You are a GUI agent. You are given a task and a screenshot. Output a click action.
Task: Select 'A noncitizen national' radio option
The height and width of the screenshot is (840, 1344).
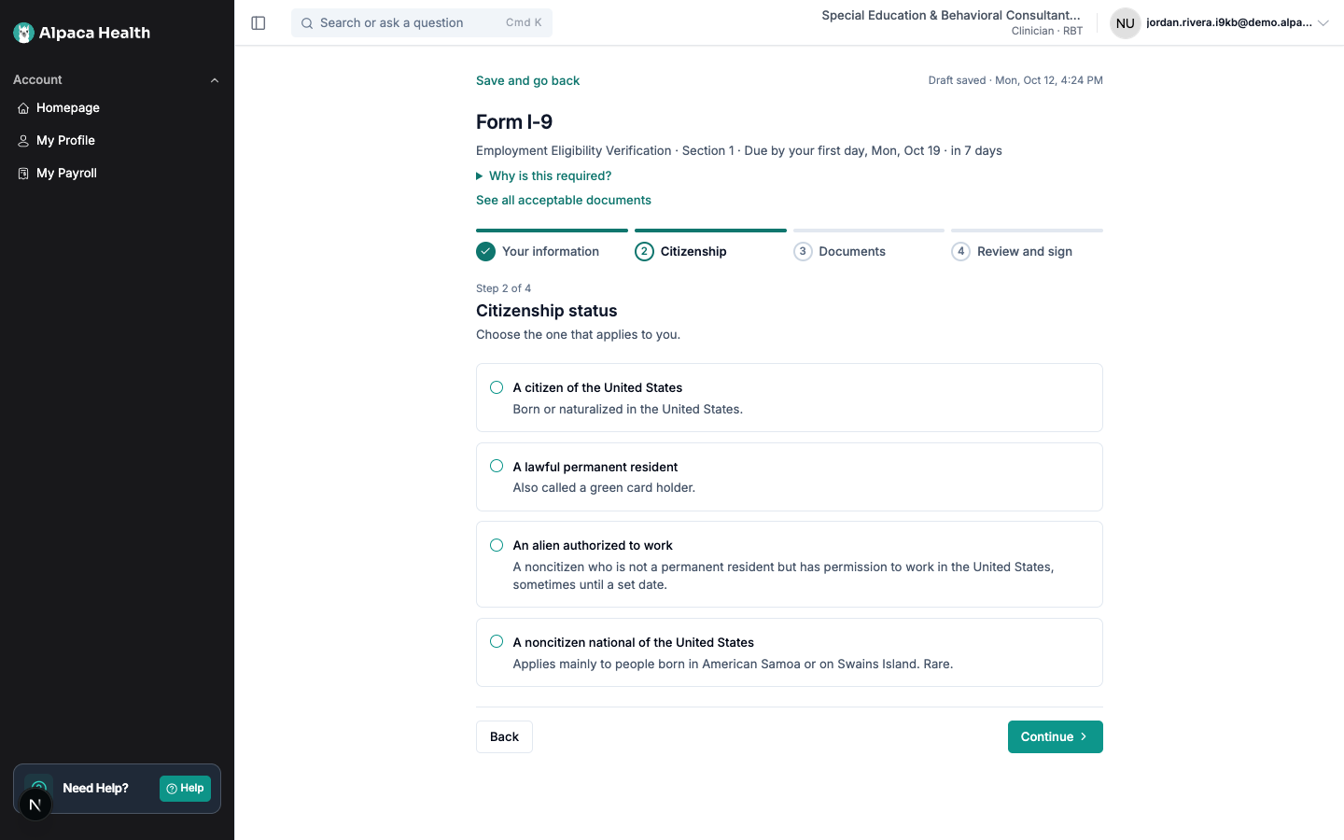[497, 641]
